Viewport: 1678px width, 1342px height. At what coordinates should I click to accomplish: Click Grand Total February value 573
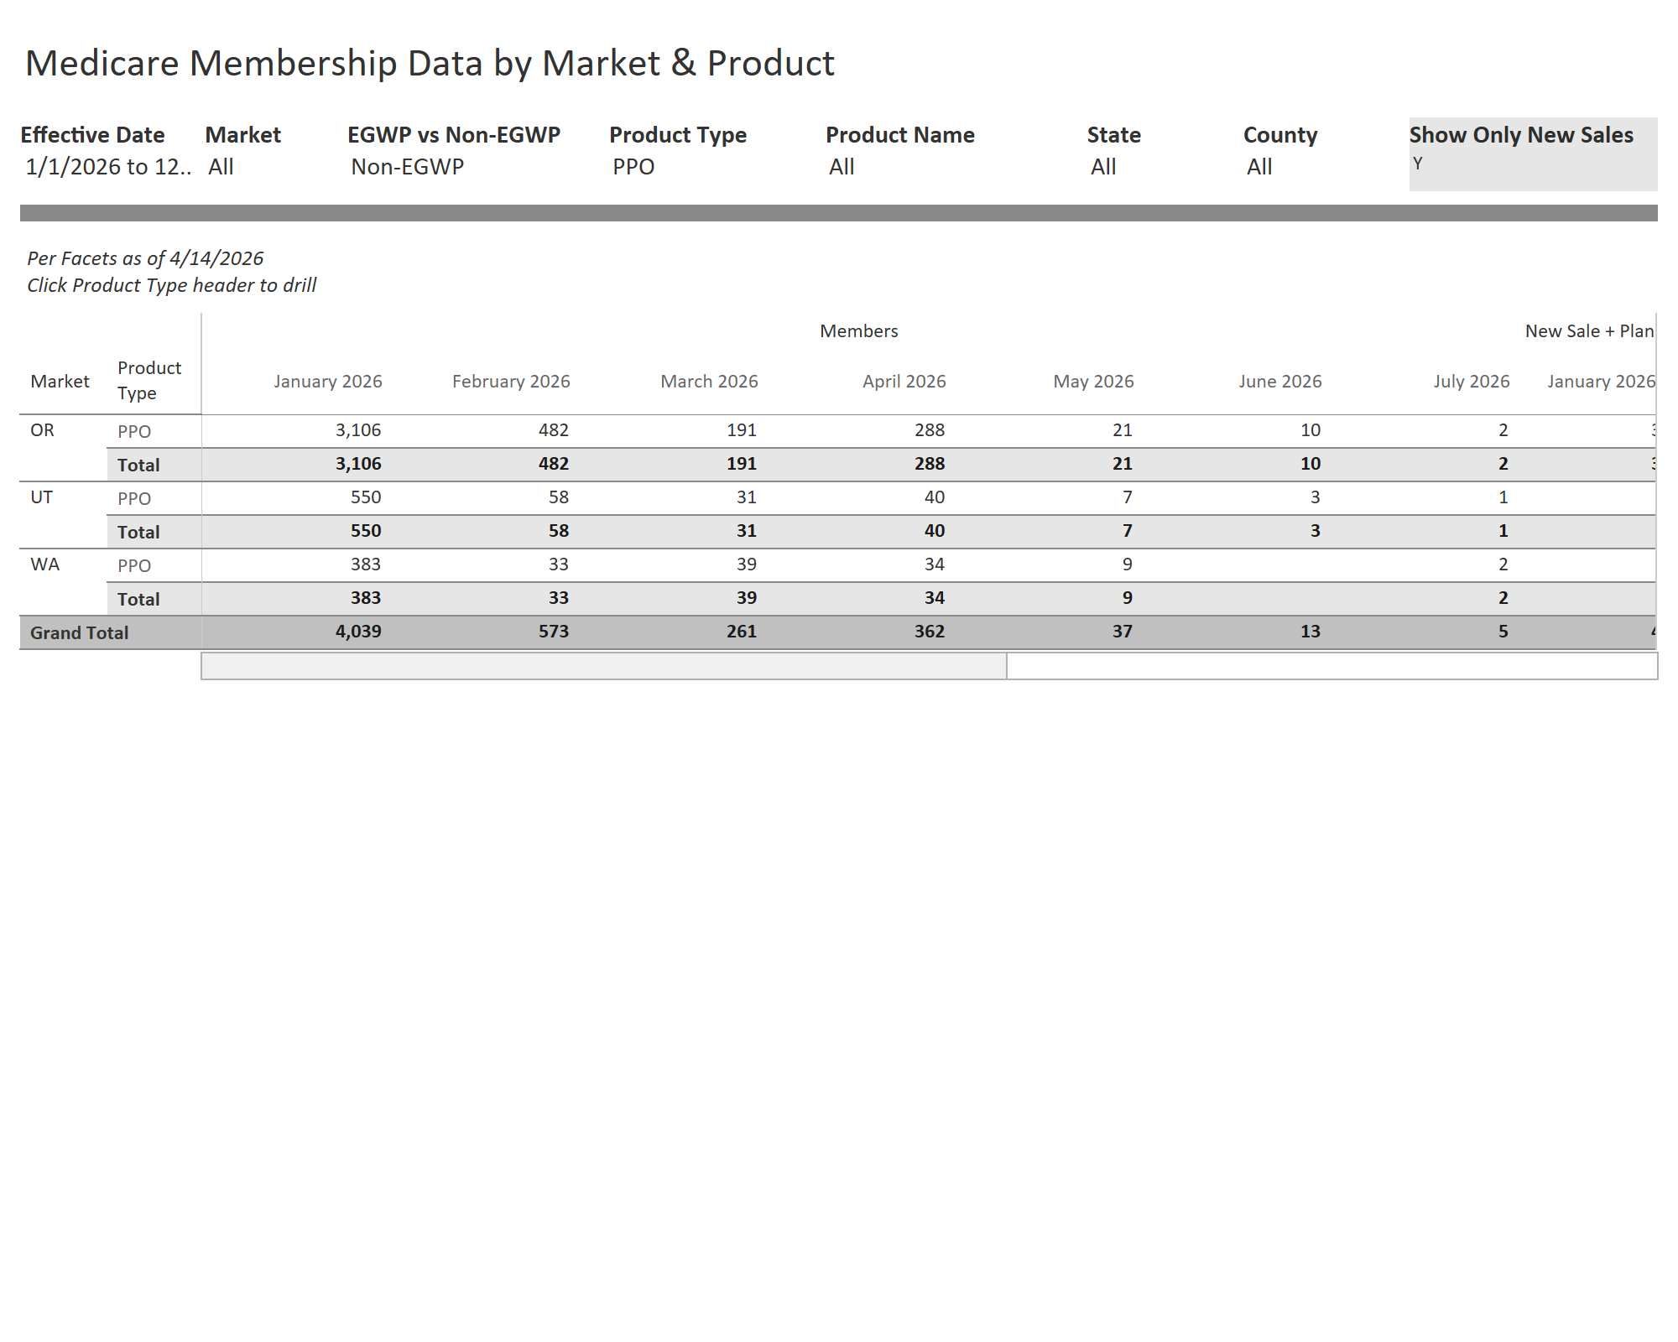click(x=554, y=632)
